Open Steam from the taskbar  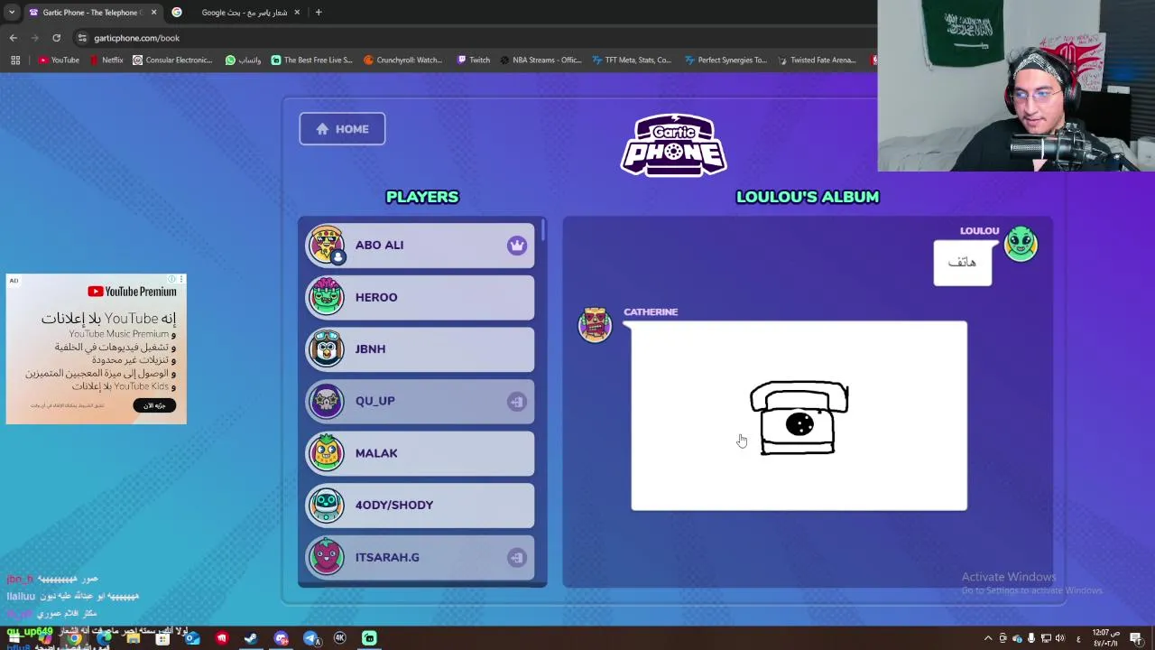coord(251,638)
